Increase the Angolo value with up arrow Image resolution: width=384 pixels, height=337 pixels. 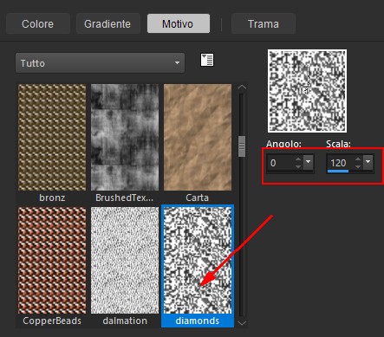click(x=298, y=159)
